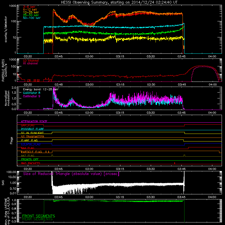
Task: Click the FRONT SEGMENTS legend label
Action: tap(39, 216)
